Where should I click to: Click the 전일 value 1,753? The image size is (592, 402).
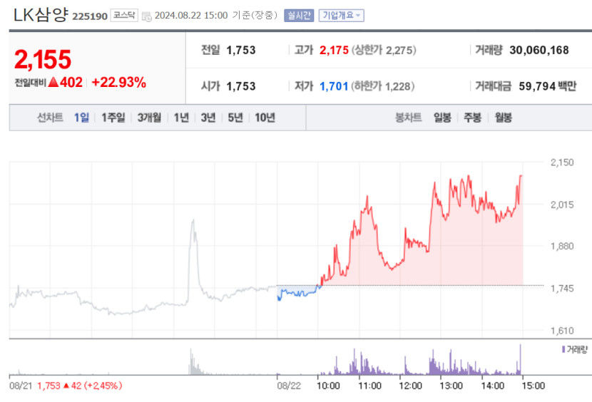coord(241,50)
